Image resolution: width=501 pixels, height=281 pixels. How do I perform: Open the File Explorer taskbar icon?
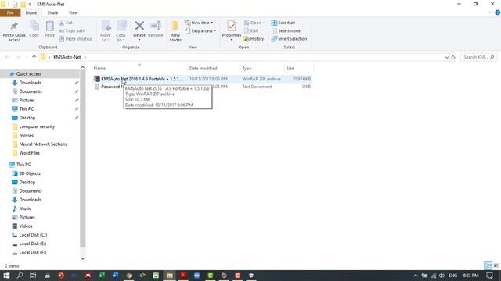click(x=169, y=276)
